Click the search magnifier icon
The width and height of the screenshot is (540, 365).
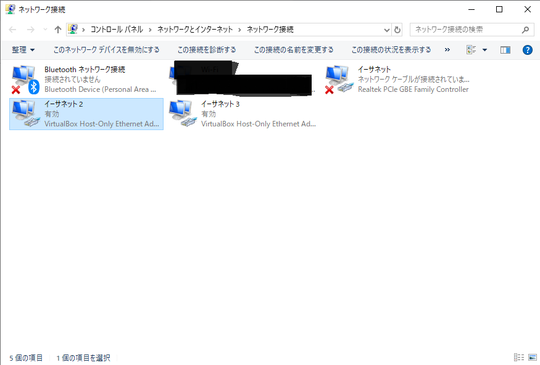pyautogui.click(x=525, y=29)
